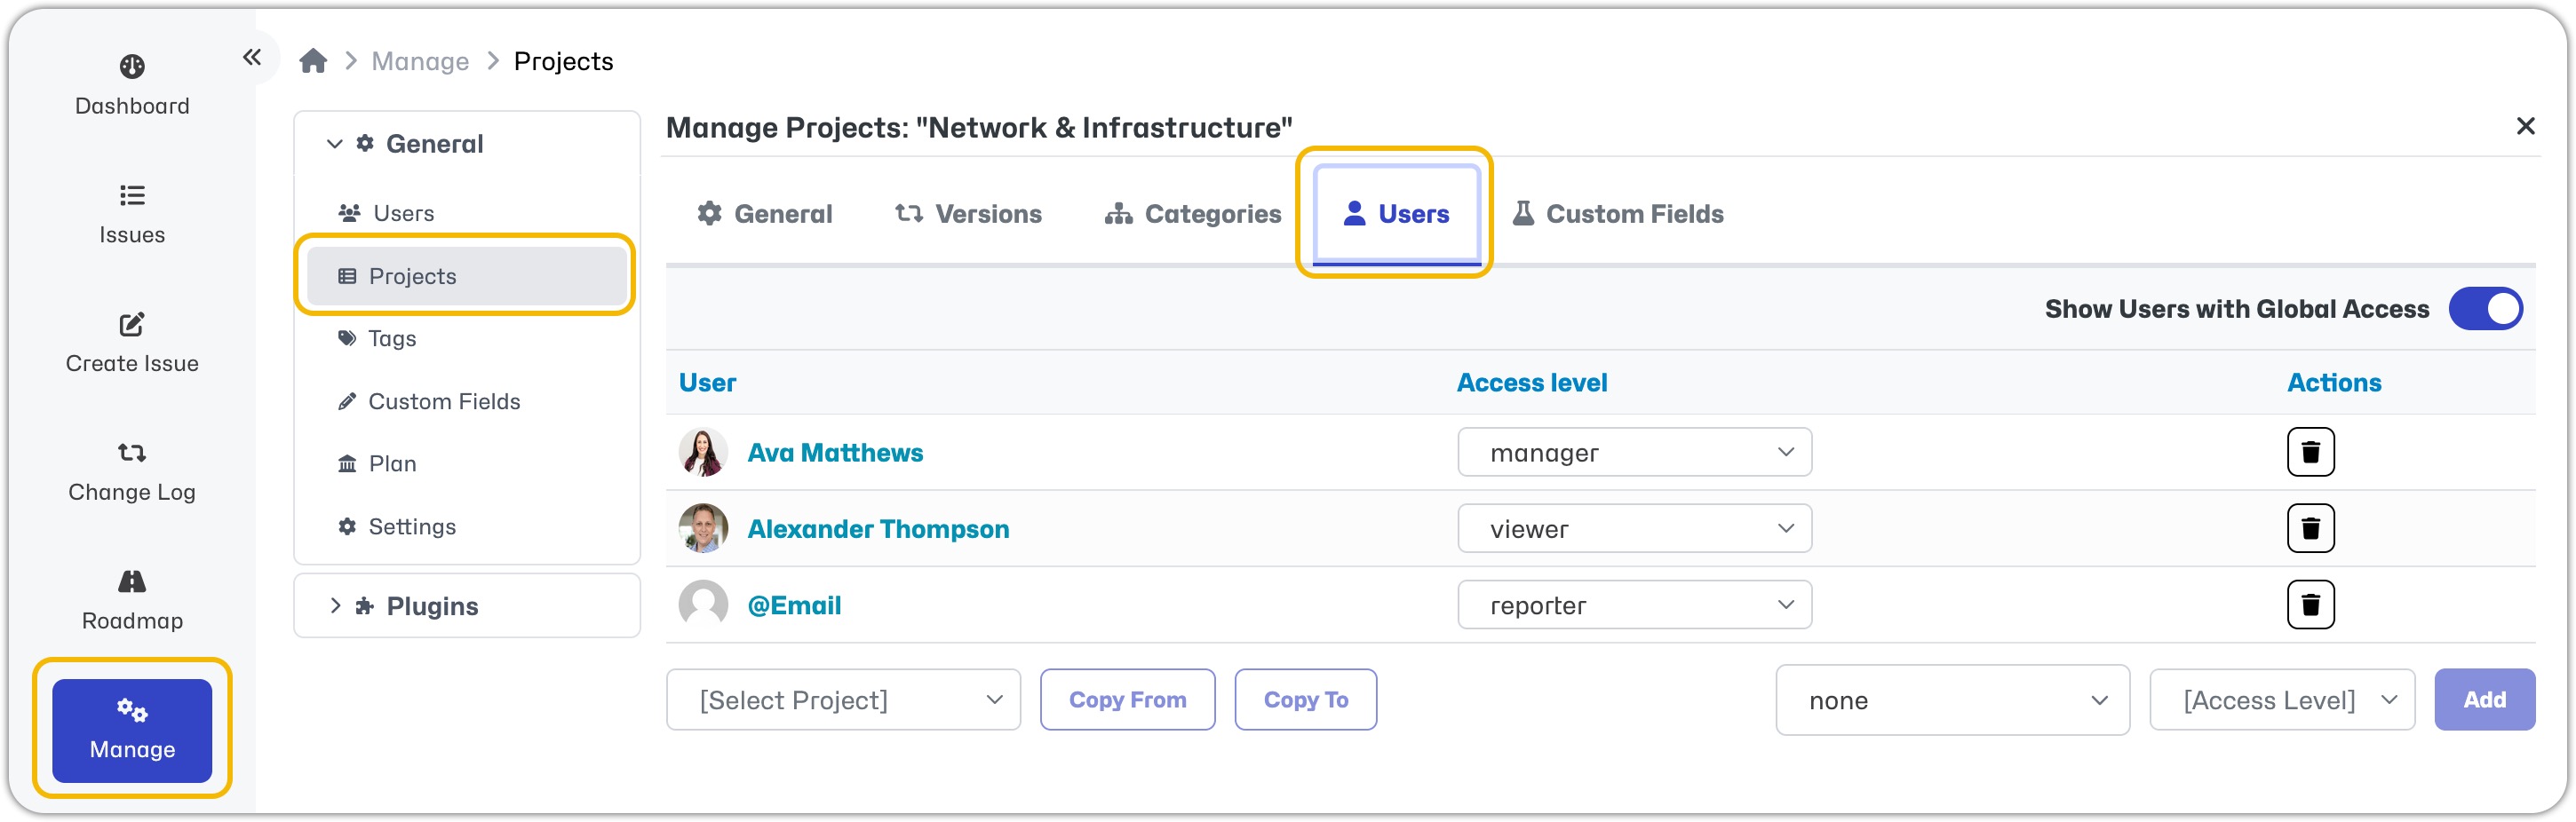This screenshot has width=2576, height=822.
Task: Click the Actions column header
Action: click(x=2334, y=383)
